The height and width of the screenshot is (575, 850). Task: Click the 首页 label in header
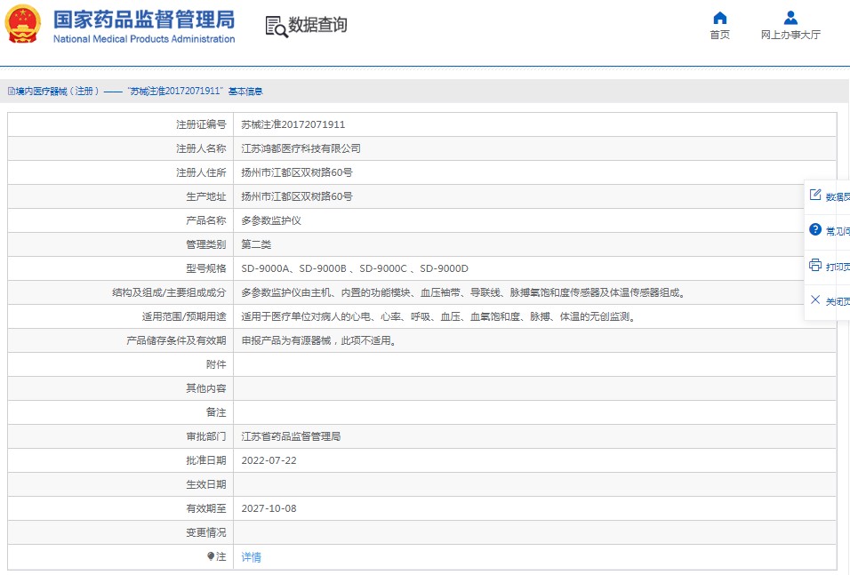(720, 35)
